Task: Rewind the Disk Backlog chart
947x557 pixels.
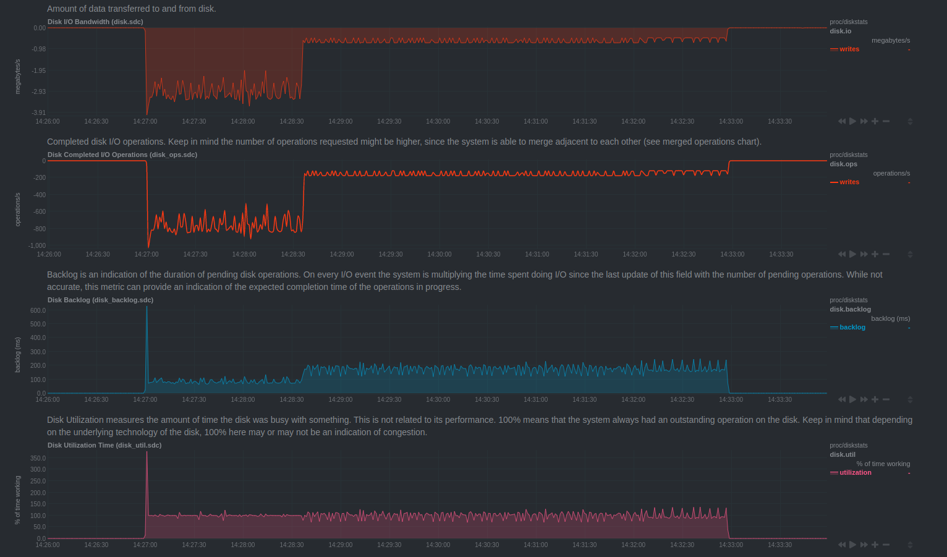Action: tap(841, 399)
